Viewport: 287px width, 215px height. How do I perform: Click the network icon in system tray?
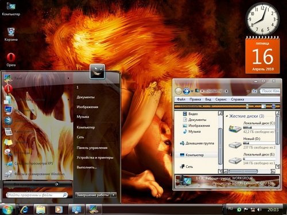pyautogui.click(x=253, y=210)
